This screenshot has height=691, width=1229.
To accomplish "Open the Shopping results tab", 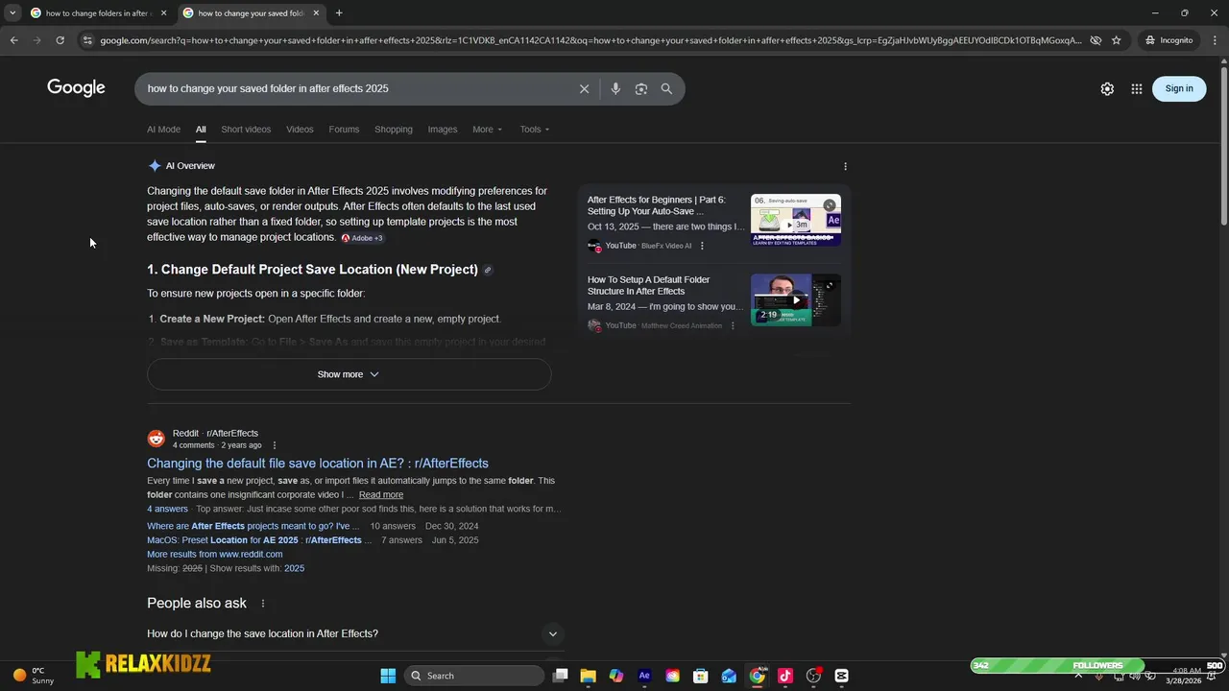I will [x=394, y=130].
